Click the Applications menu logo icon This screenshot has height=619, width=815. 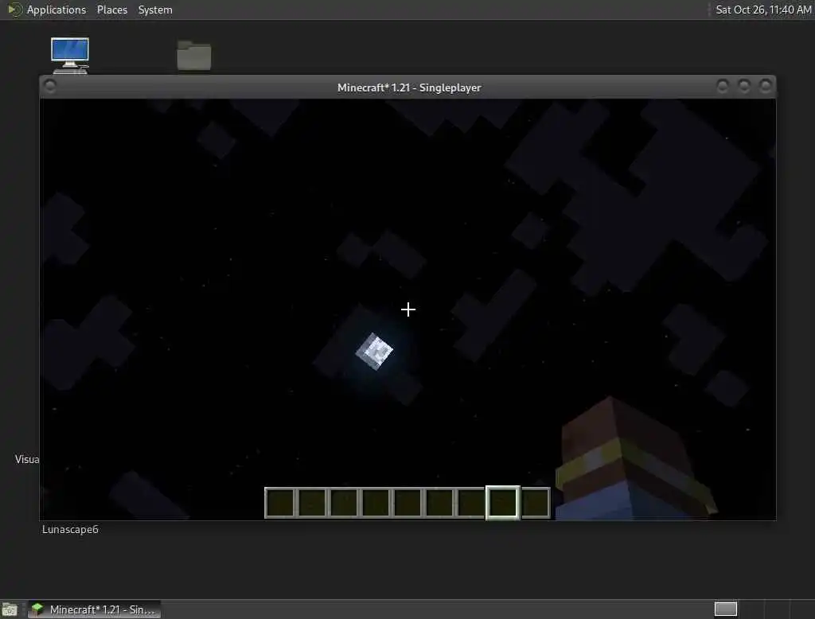point(14,10)
